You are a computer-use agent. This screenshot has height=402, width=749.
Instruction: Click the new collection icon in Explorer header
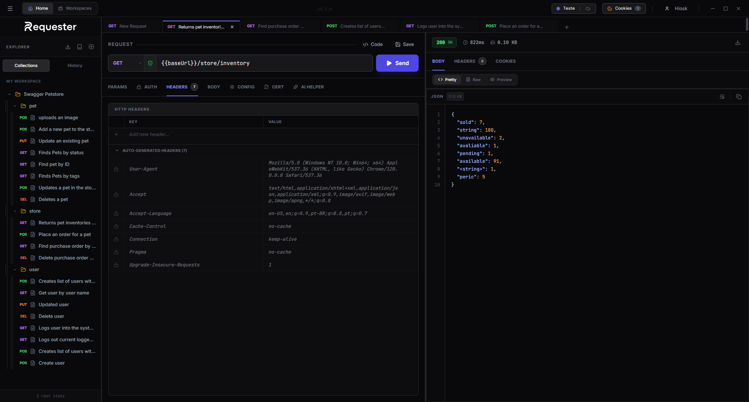click(x=80, y=47)
